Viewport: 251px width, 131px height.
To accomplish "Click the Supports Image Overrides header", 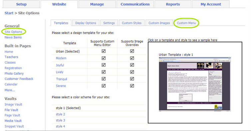I will click(x=132, y=43).
